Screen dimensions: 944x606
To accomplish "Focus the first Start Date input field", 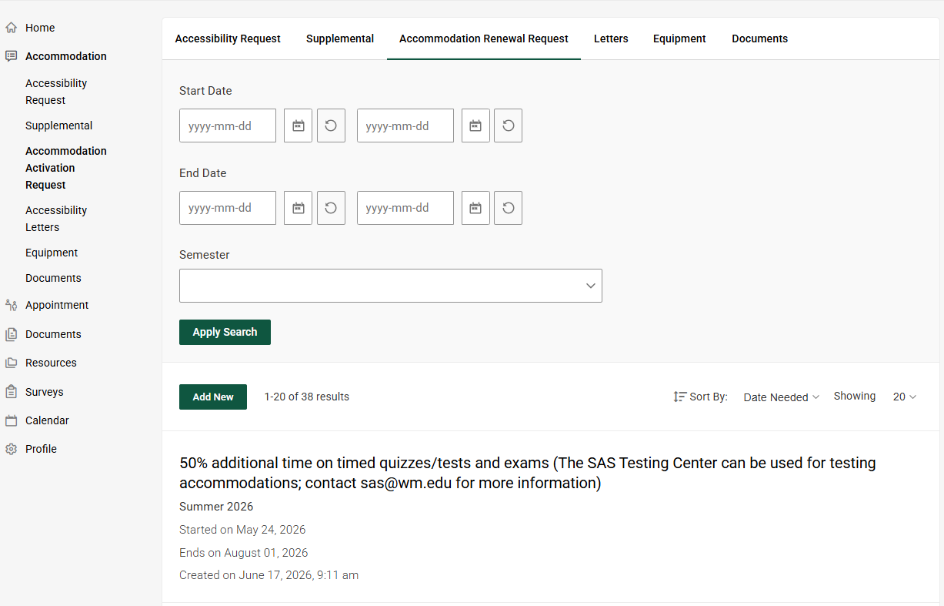I will [x=228, y=126].
